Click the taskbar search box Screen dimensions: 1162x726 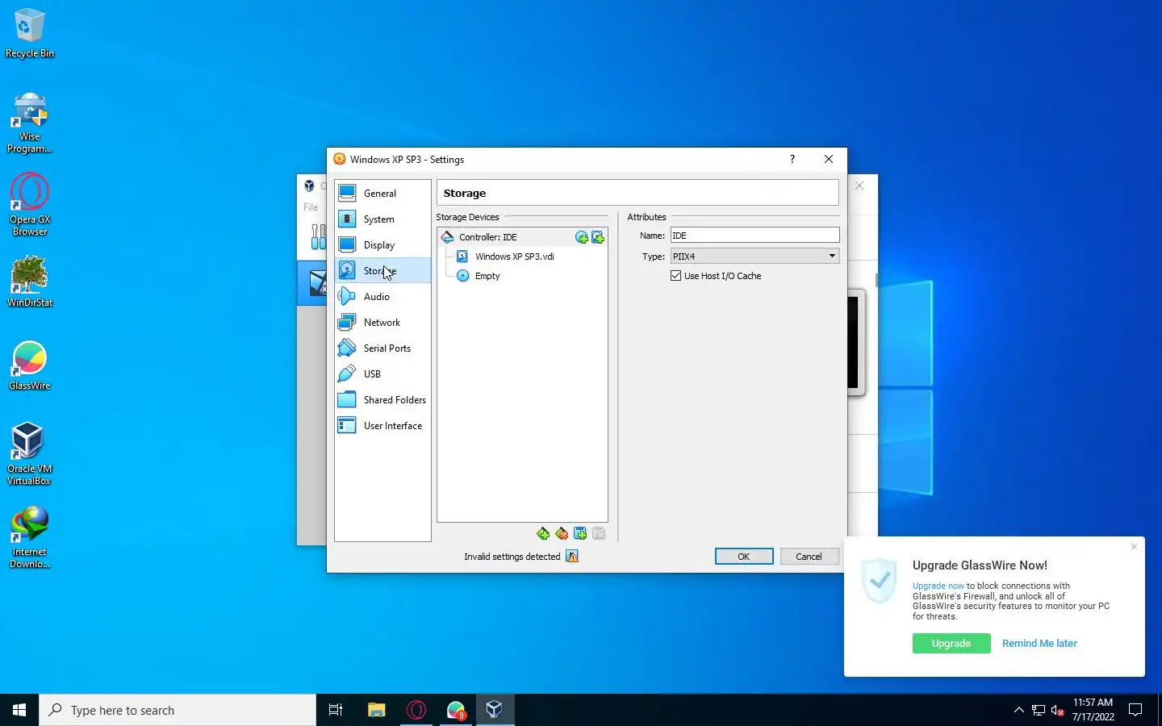(x=178, y=710)
